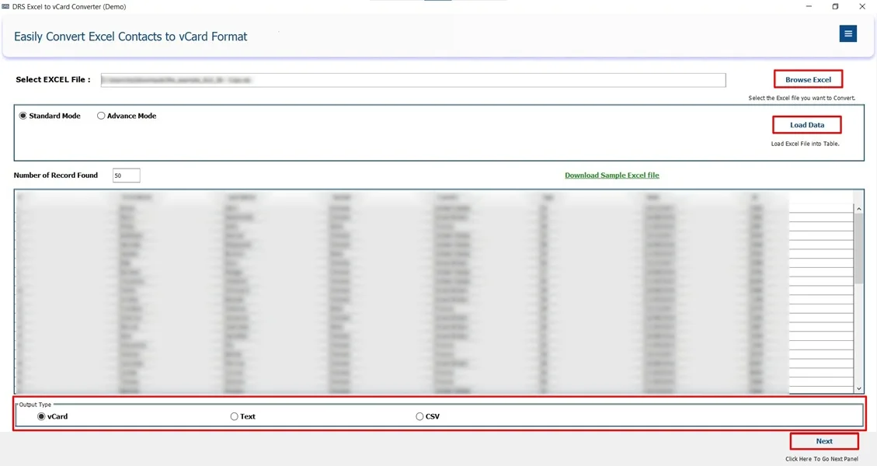Click the application icon in the title bar

[8, 6]
